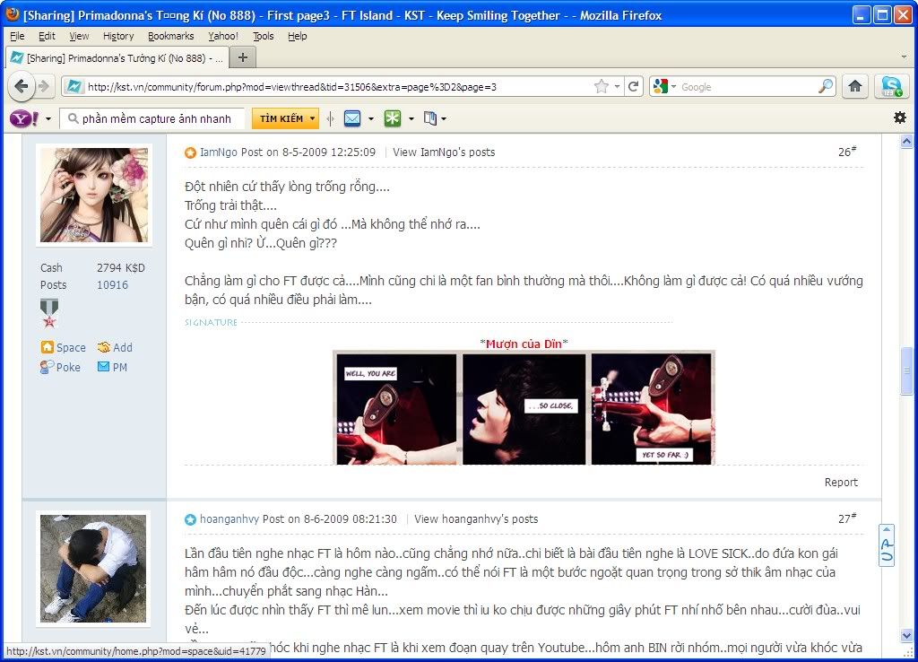Click hoanganhvy's avatar photo

click(93, 569)
